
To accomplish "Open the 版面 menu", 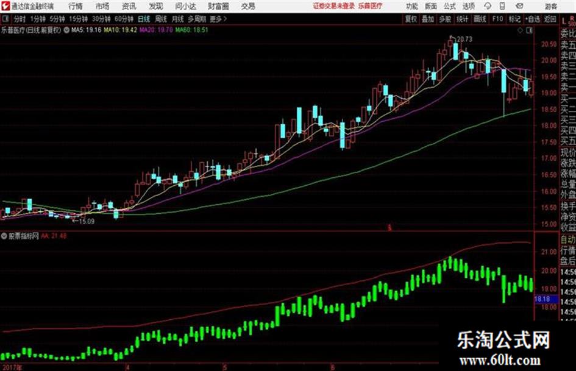I will (430, 6).
